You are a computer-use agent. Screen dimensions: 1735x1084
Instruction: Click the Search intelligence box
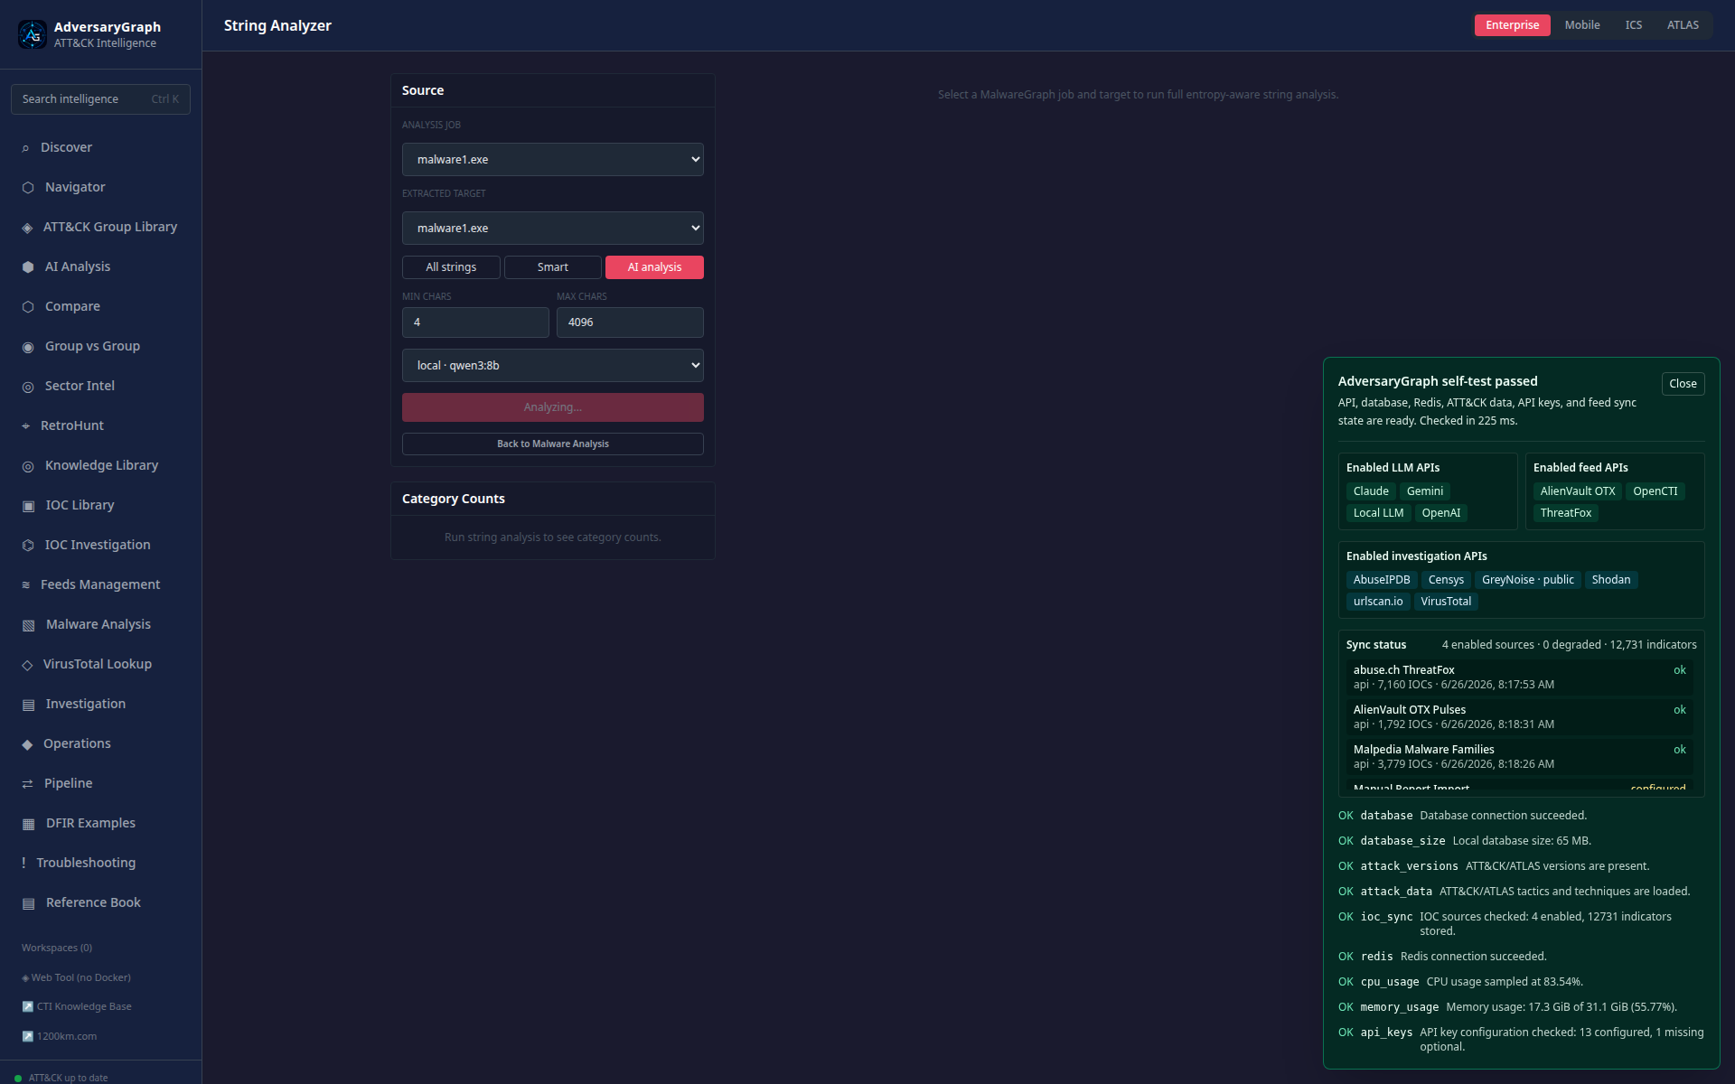[x=100, y=99]
